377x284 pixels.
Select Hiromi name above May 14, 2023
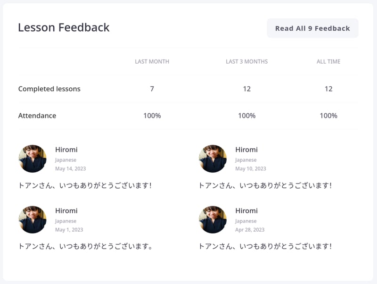pyautogui.click(x=66, y=150)
